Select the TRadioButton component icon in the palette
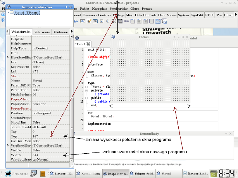This screenshot has height=178, width=238. (108, 21)
